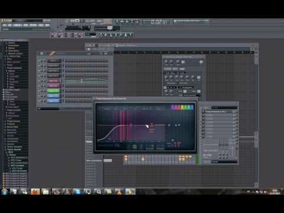Open mixer output selector at bottom of FX panel
This screenshot has width=284, height=213.
224,162
